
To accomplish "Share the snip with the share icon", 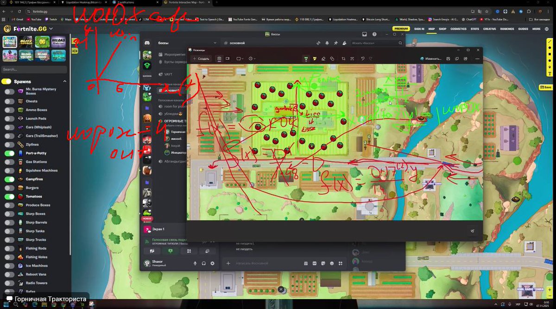I will pos(466,59).
